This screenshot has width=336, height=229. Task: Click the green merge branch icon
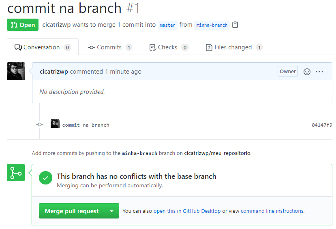16,172
